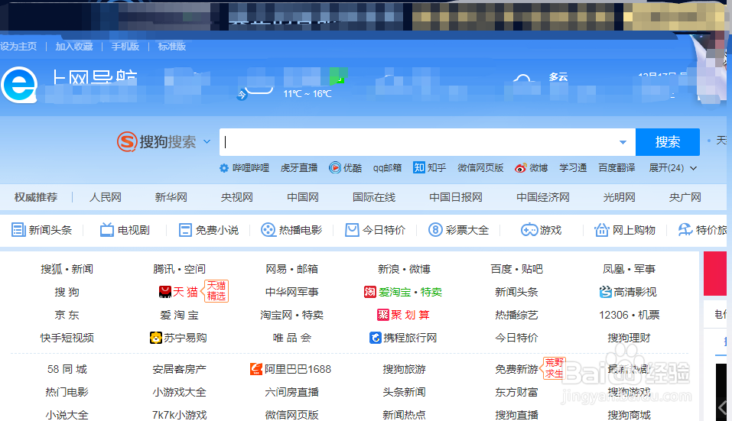Click the 天猫 cat logo icon
732x421 pixels.
(x=164, y=292)
